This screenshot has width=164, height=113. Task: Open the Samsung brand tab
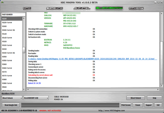[x=55, y=8]
